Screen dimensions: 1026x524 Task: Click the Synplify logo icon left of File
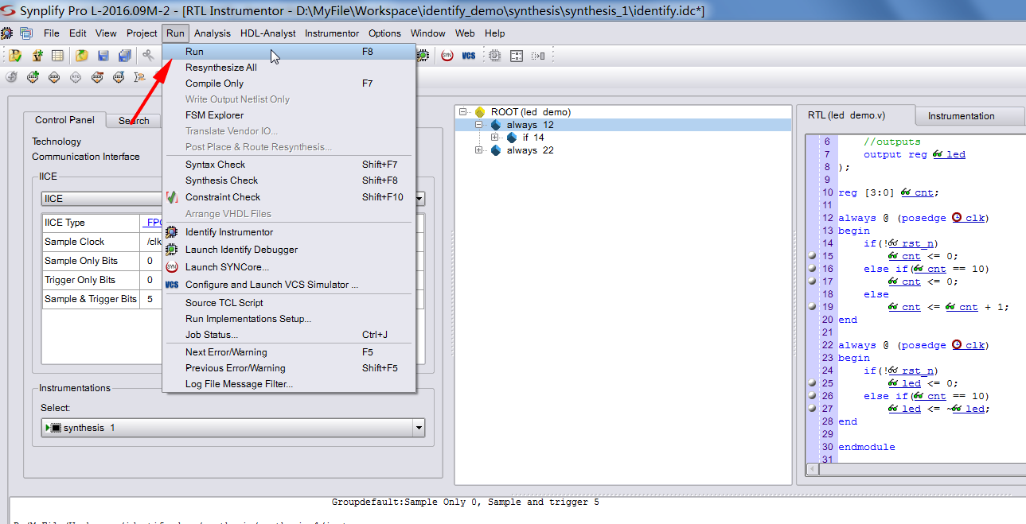7,33
